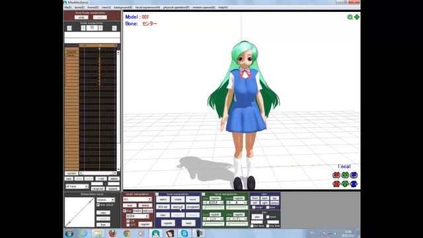Image resolution: width=423 pixels, height=238 pixels.
Task: Toggle the OFF checkbox in model manipulation
Action: [x=128, y=225]
